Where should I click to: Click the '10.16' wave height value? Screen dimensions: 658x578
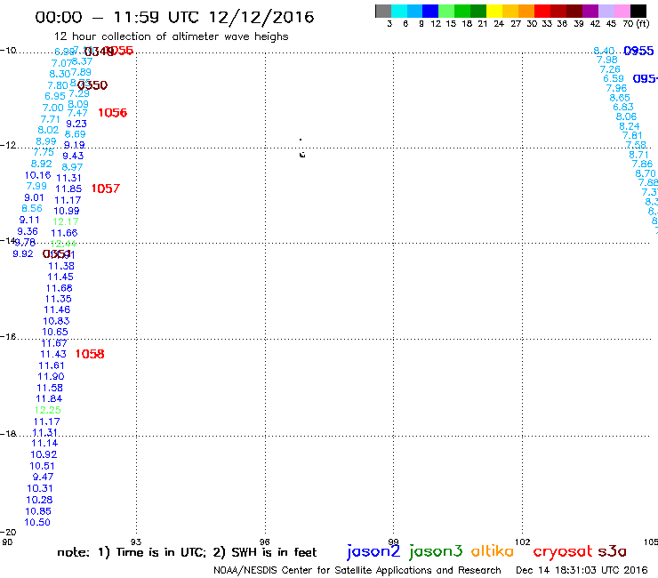[x=37, y=175]
